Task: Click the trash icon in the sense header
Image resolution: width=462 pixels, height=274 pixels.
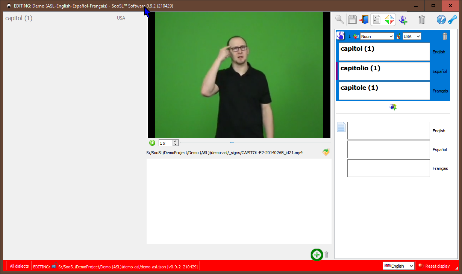Action: point(445,36)
